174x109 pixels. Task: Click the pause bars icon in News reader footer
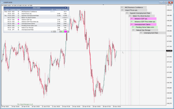coord(55,32)
